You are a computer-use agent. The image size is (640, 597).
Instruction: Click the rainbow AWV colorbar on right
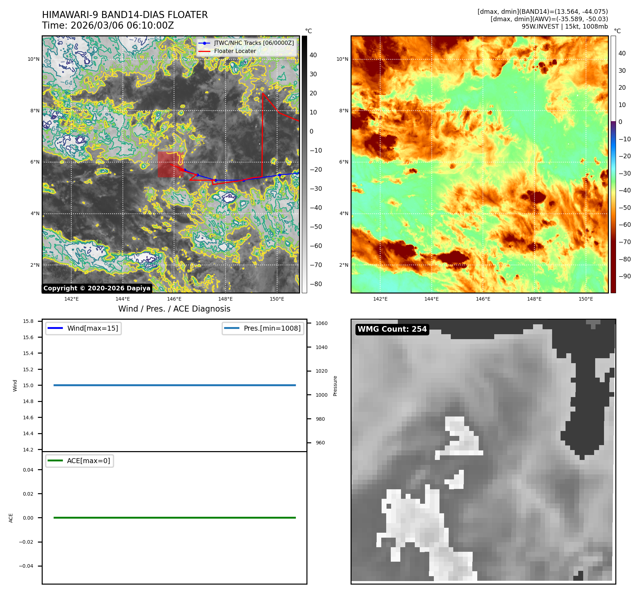(613, 164)
